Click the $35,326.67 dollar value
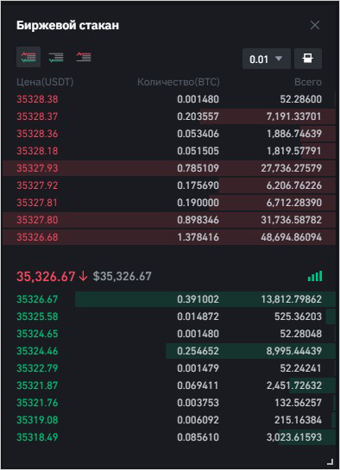This screenshot has width=340, height=470. (123, 276)
